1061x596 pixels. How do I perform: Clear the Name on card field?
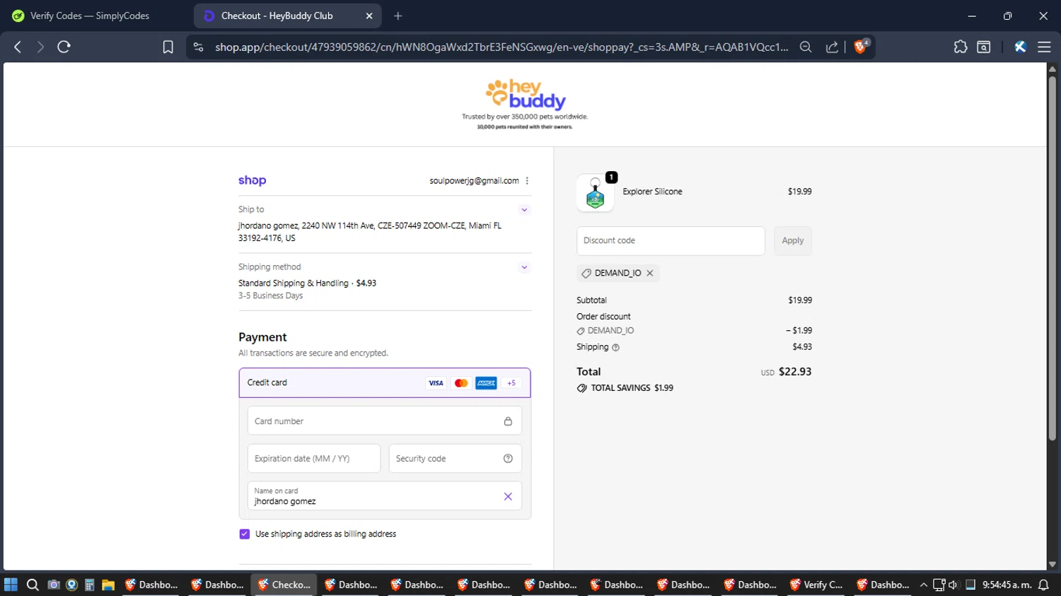pos(508,496)
